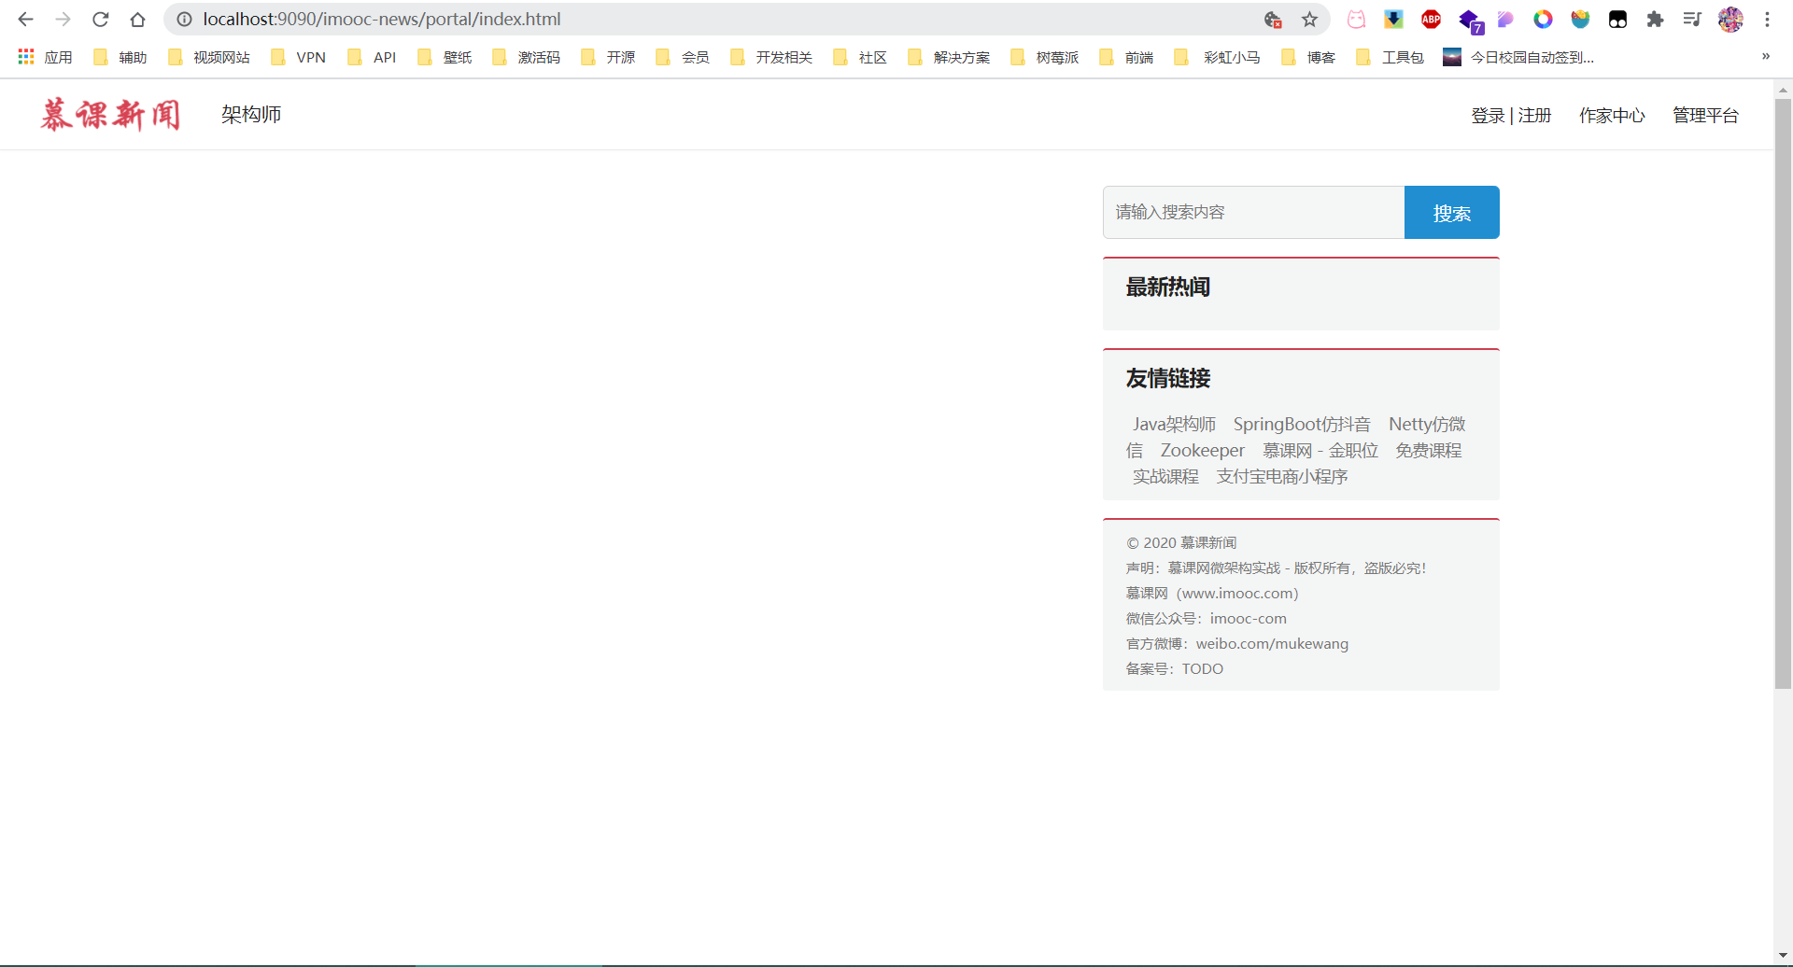This screenshot has height=967, width=1793.
Task: Open the 会员 bookmark folder
Action: point(683,57)
